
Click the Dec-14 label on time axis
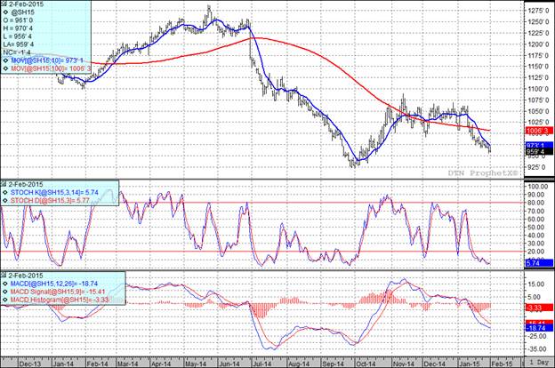(x=435, y=364)
